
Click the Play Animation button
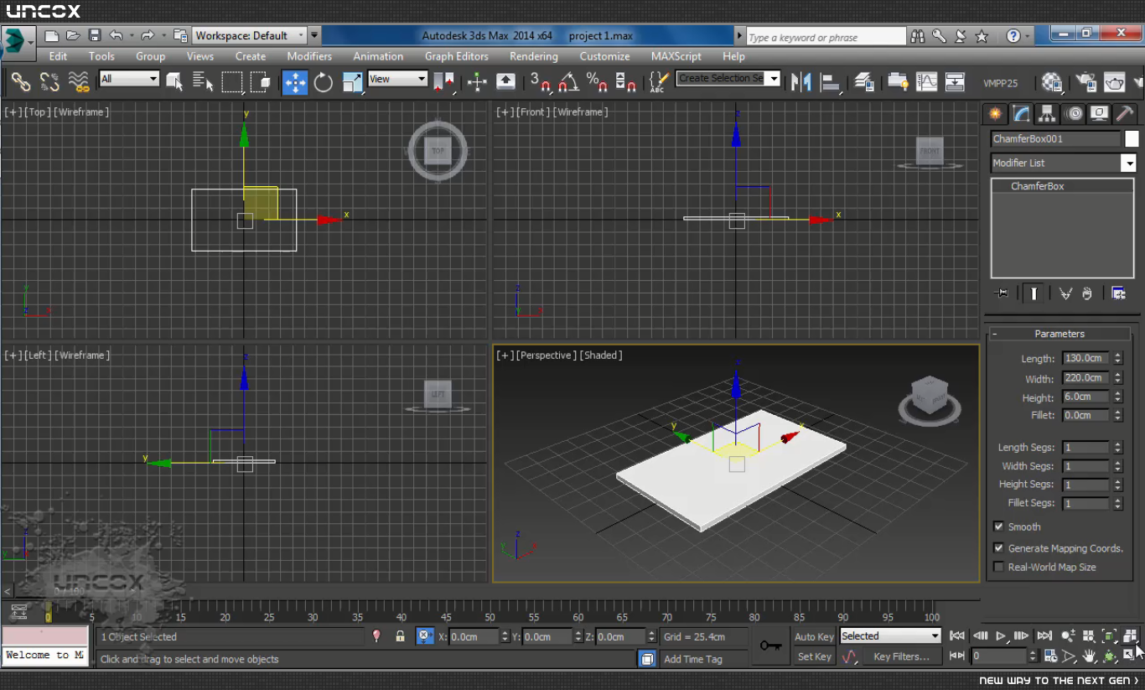click(1001, 636)
